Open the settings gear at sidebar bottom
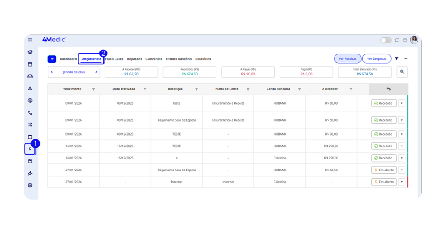 pyautogui.click(x=30, y=185)
